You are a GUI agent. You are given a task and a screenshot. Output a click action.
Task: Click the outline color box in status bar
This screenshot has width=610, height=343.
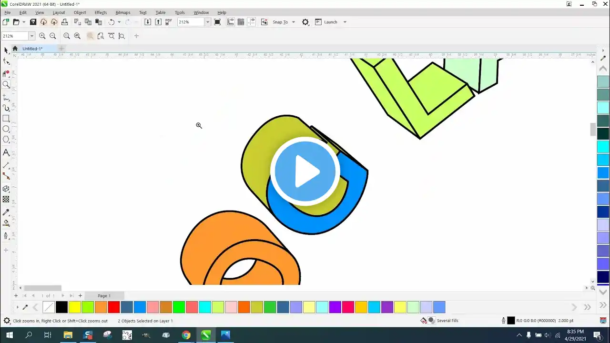click(x=511, y=321)
